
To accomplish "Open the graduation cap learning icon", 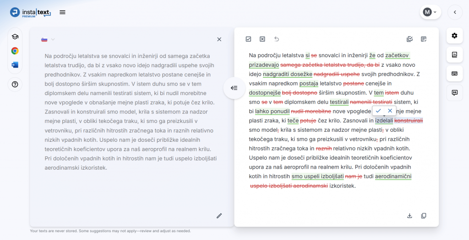I will (15, 37).
